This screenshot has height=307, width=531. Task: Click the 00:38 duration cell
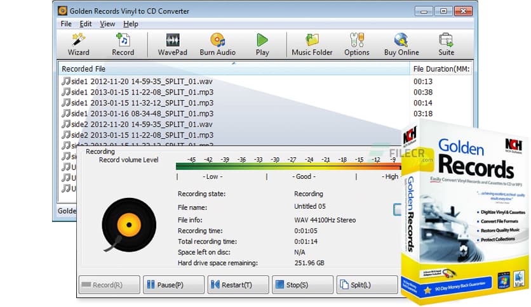tap(423, 92)
